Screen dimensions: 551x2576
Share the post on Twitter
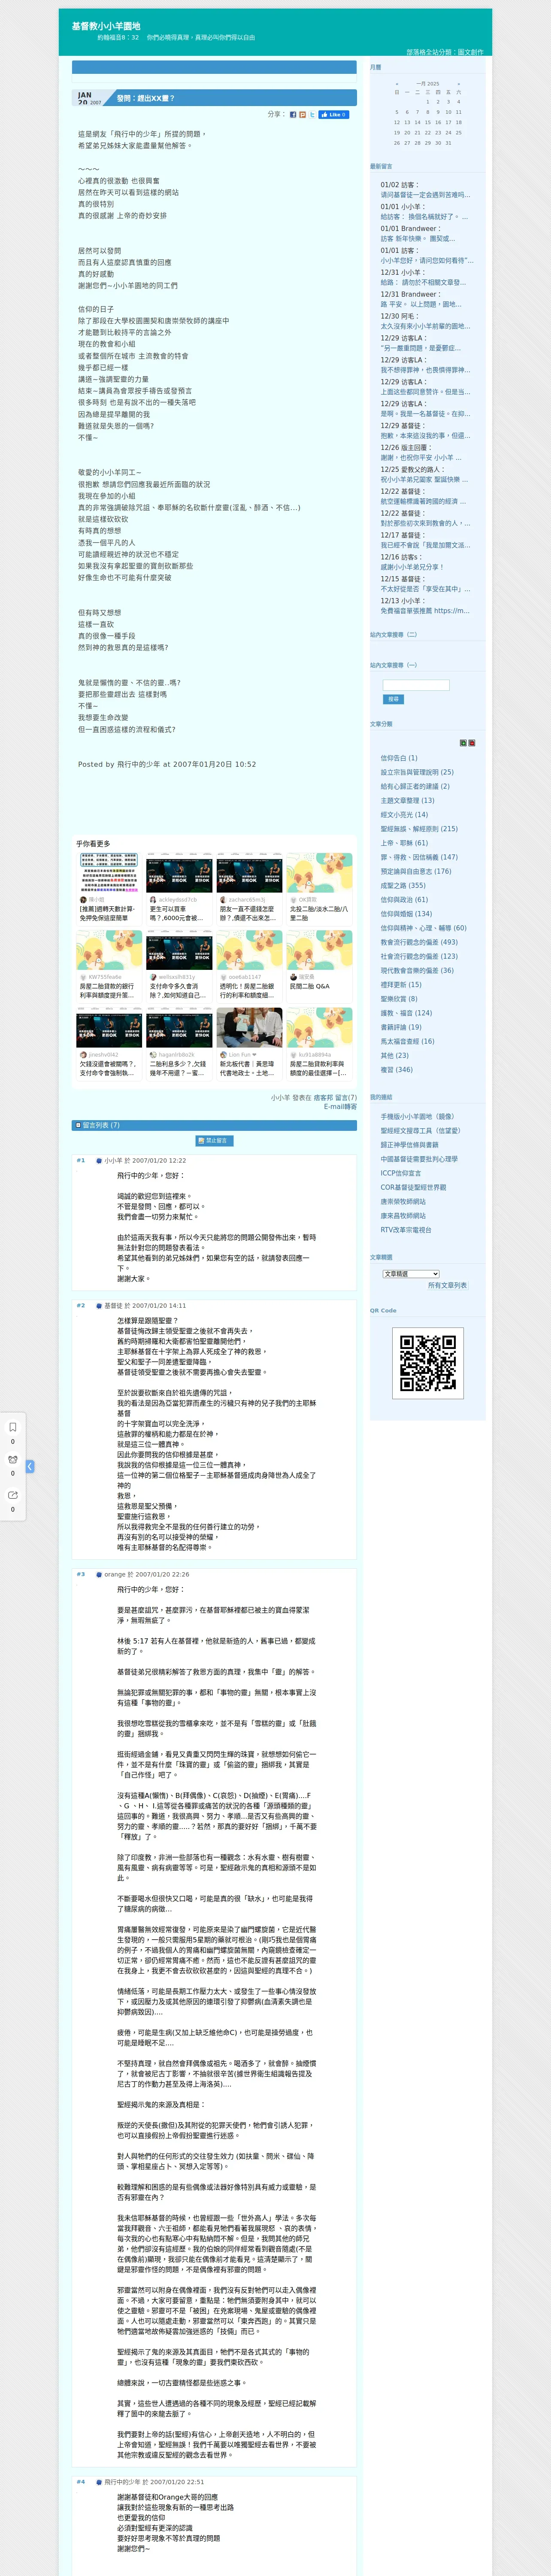coord(312,114)
